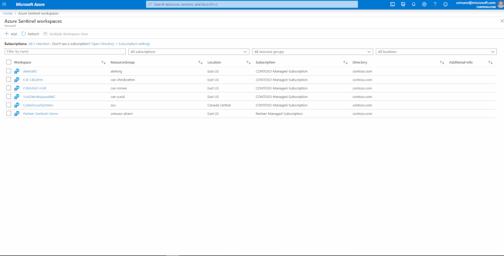
Task: Open the CyberSecurityDemo workspace
Action: (38, 105)
